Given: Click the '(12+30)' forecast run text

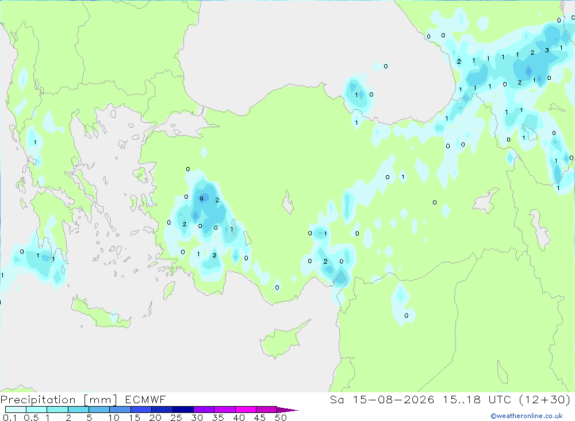Looking at the screenshot, I should click(x=545, y=400).
